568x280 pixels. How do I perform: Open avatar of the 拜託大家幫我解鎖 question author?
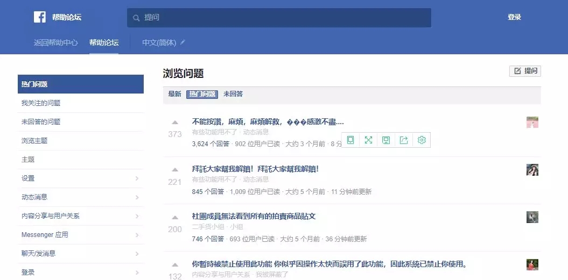pos(532,170)
